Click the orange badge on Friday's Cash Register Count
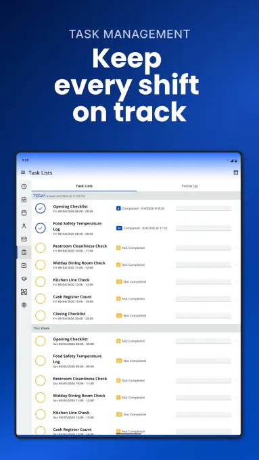Image resolution: width=259 pixels, height=460 pixels. (118, 298)
